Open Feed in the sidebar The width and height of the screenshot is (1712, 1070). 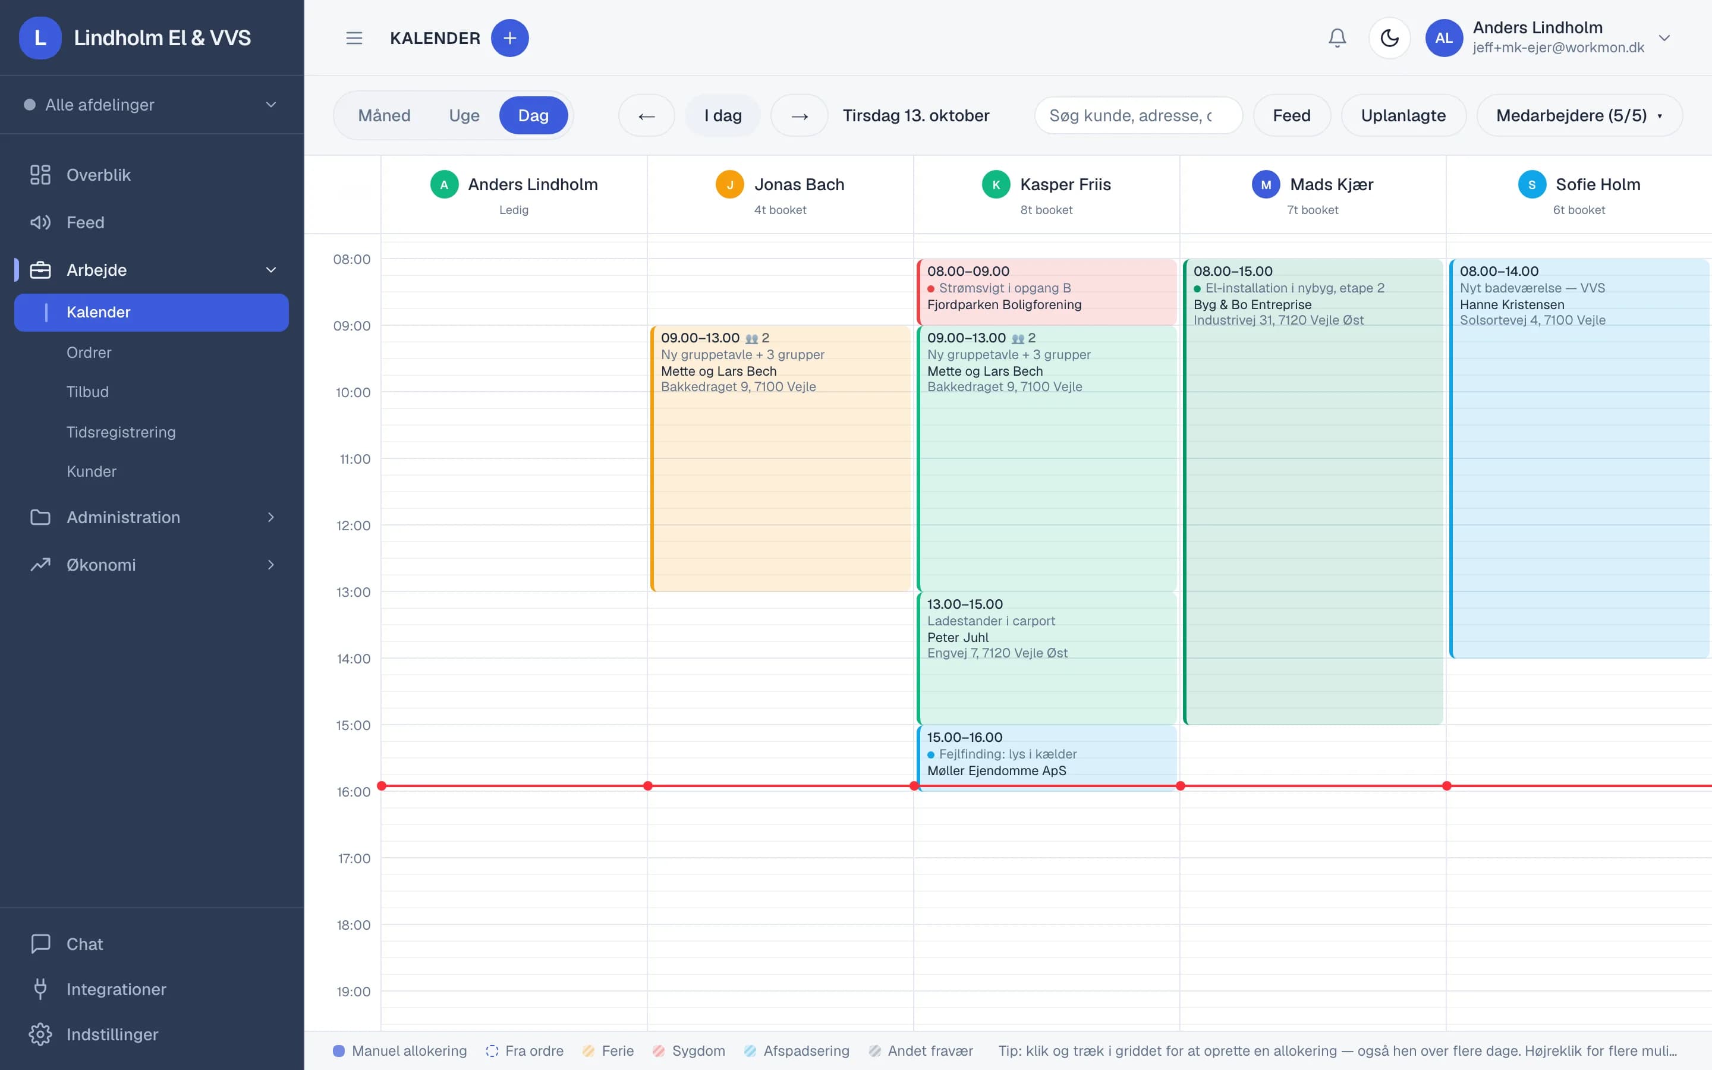[x=152, y=222]
